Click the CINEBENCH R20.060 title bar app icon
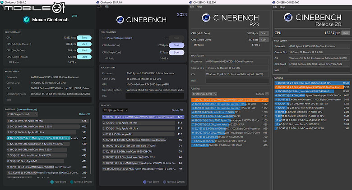The height and width of the screenshot is (190, 352). (273, 2)
